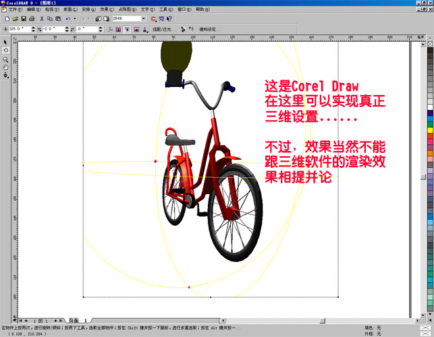
Task: Click the fill indicator box in status bar
Action: tap(425, 328)
